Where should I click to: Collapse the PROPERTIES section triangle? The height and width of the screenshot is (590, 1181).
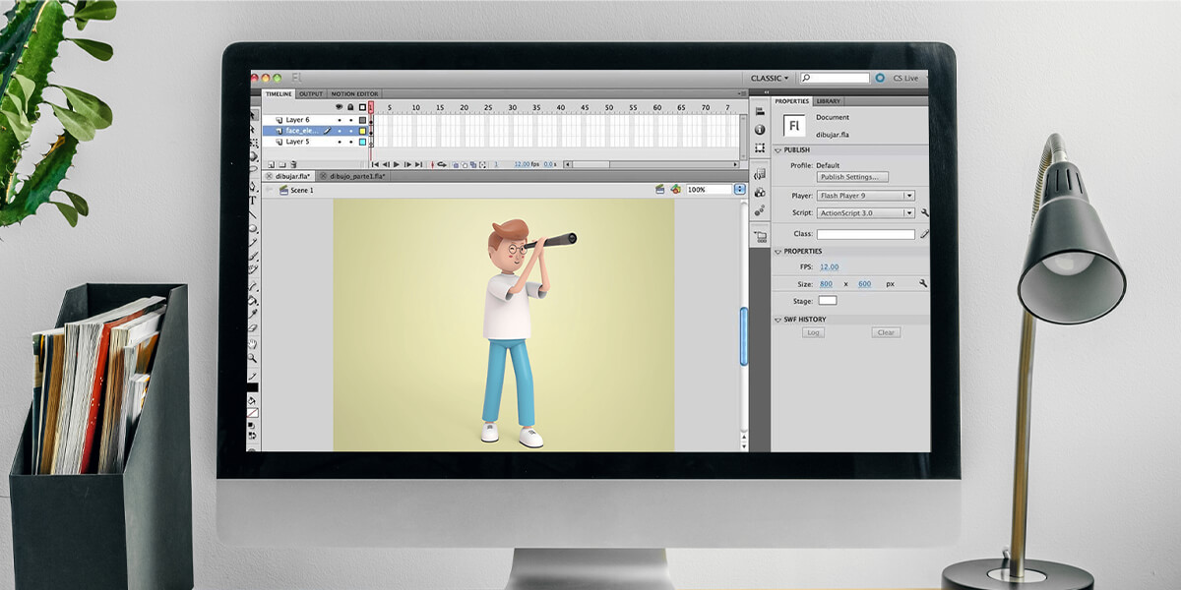(x=777, y=252)
